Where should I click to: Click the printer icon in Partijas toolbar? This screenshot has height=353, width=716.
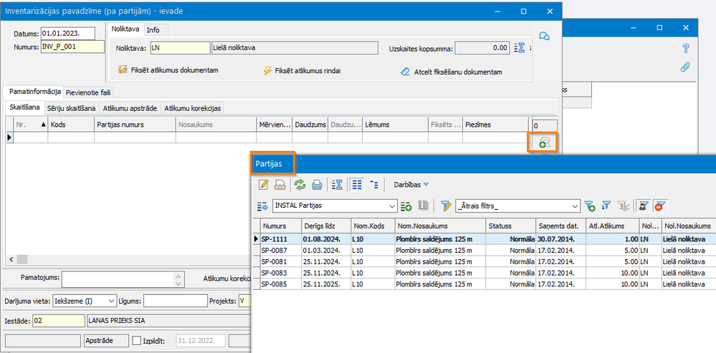[x=316, y=185]
